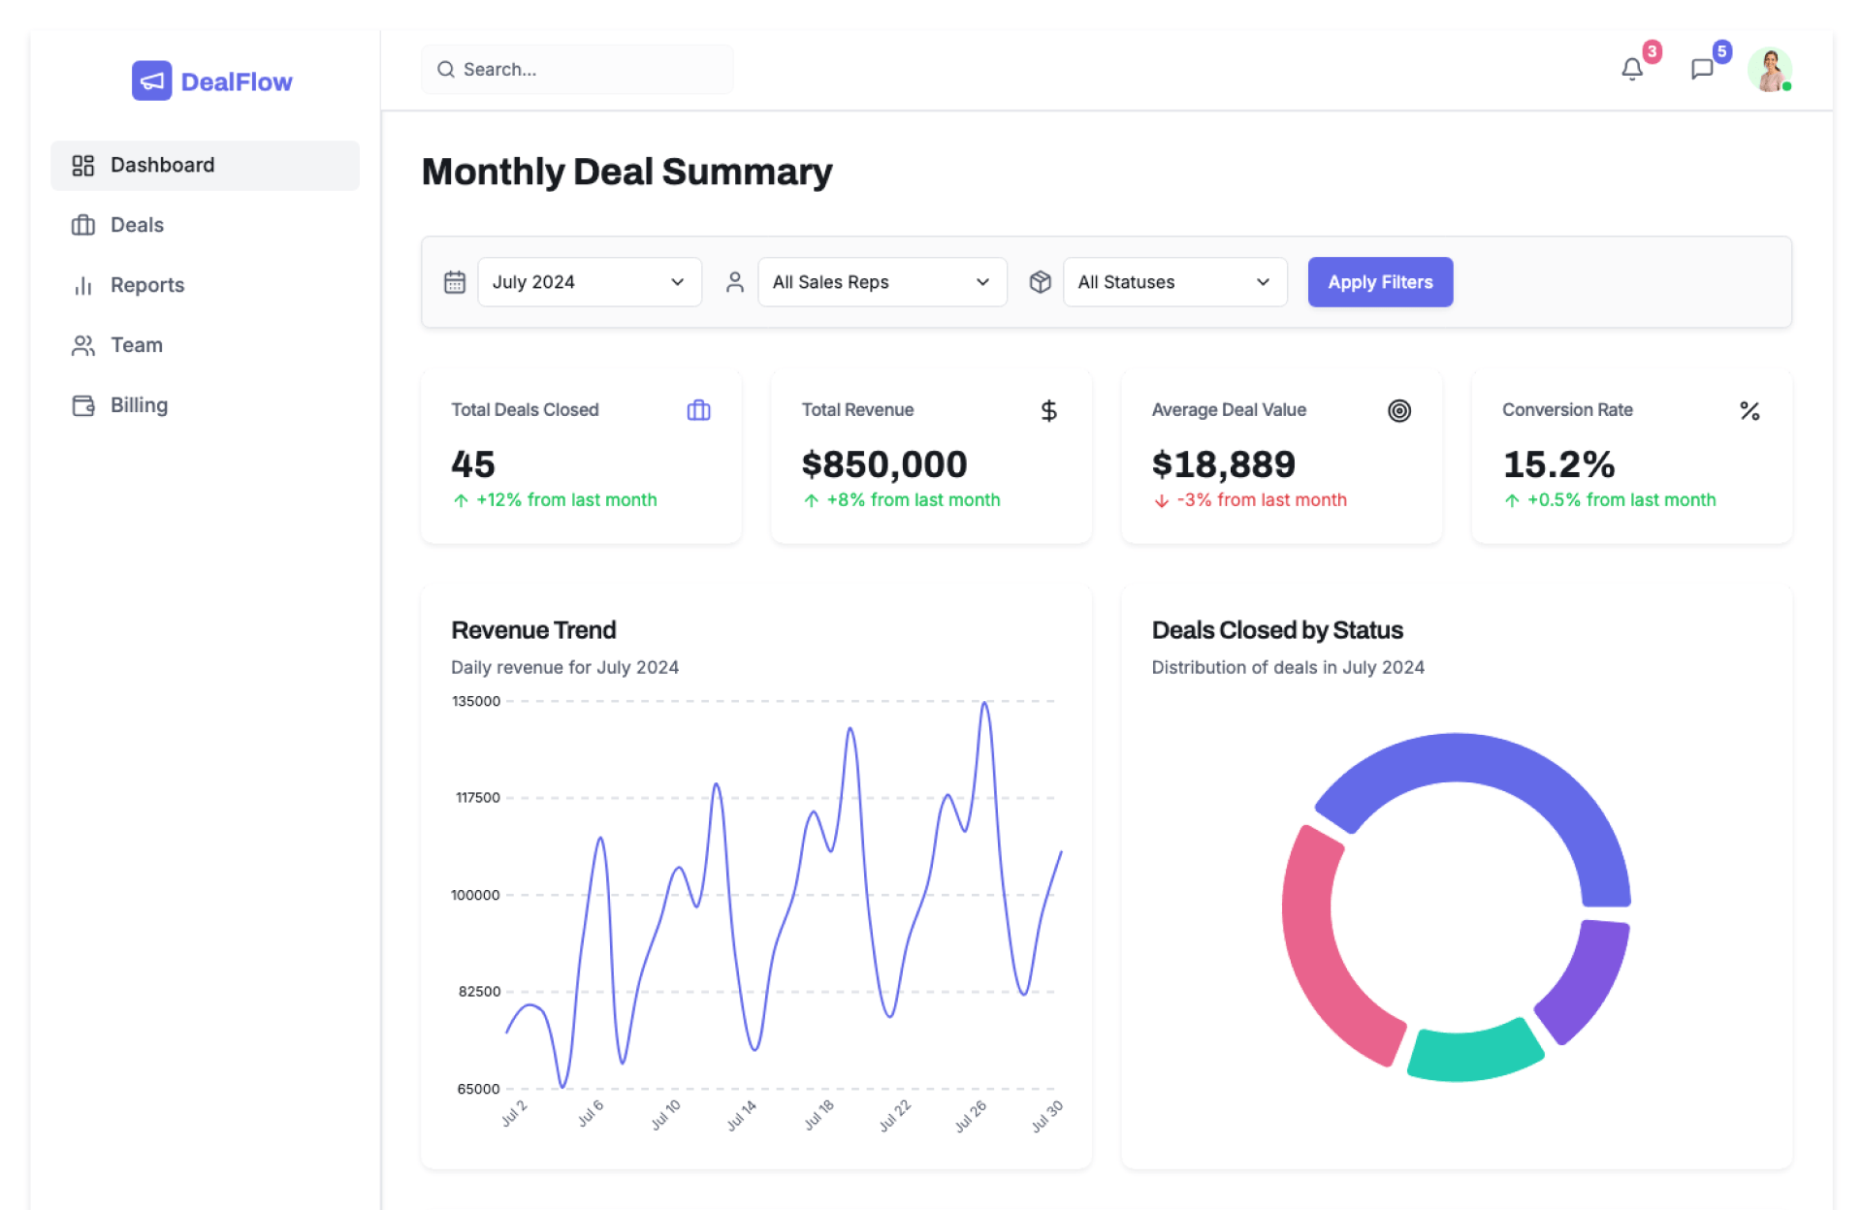1862x1210 pixels.
Task: Expand the All Sales Reps dropdown
Action: (882, 282)
